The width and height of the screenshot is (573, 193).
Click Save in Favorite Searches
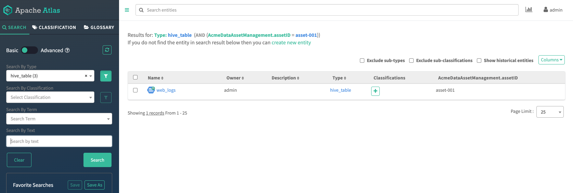pos(75,185)
